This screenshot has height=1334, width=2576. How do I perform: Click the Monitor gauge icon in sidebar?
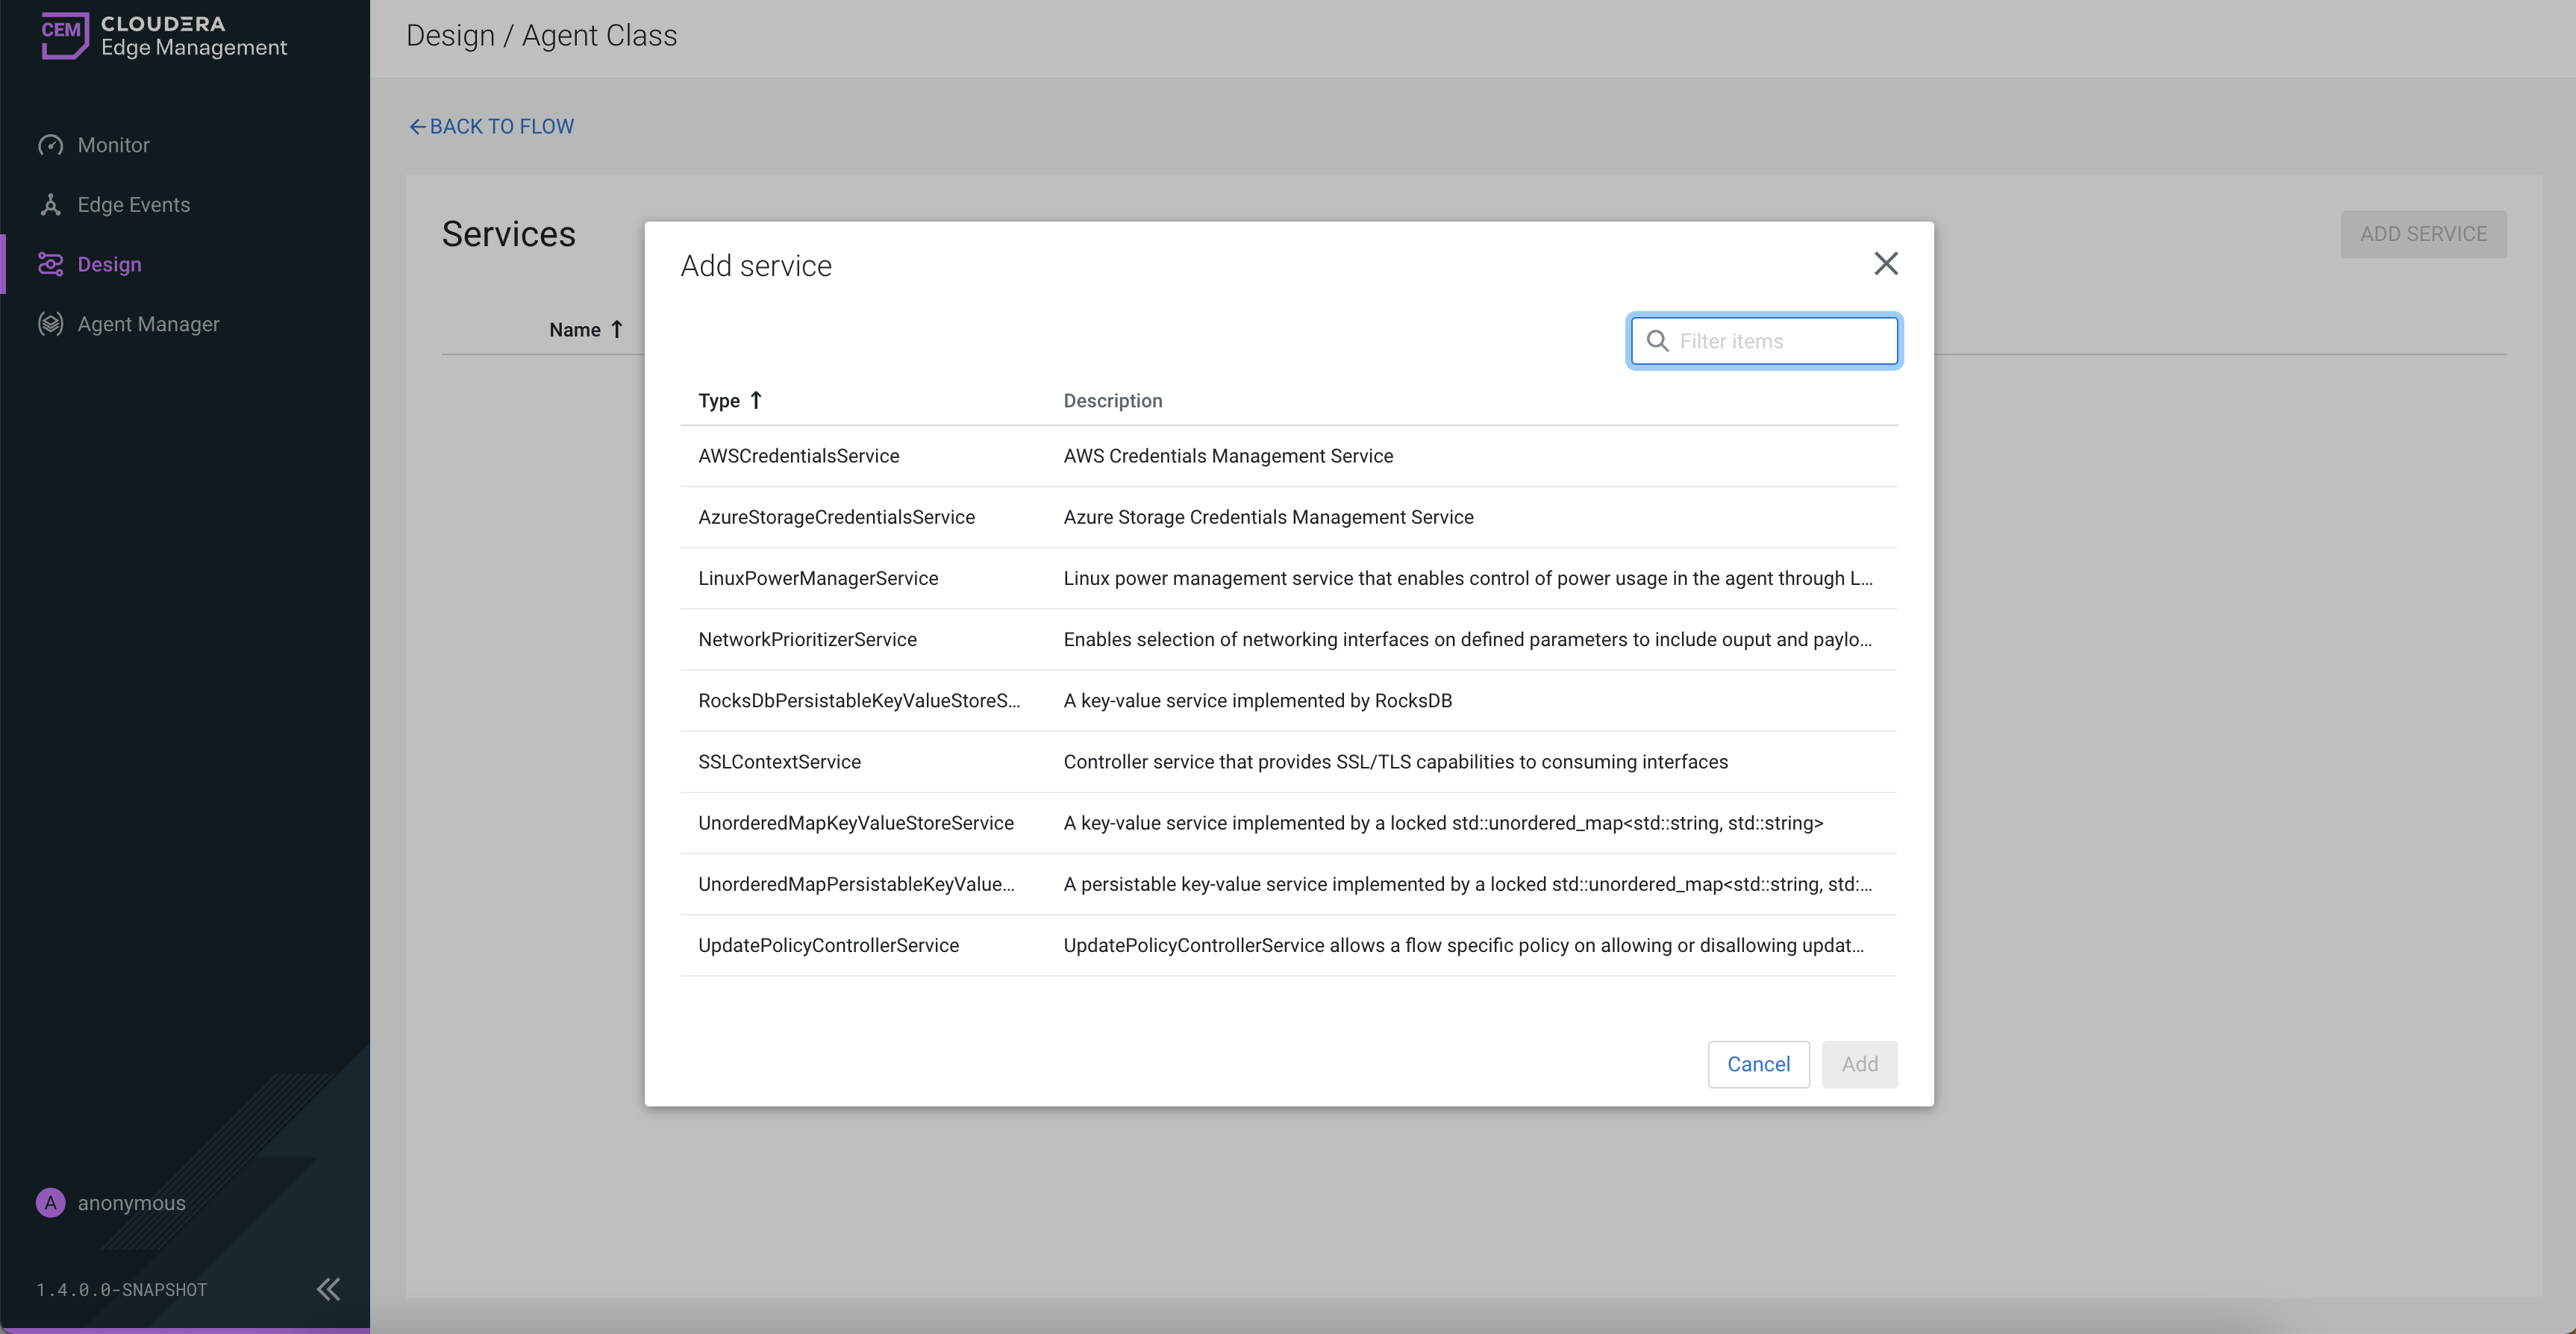pos(50,145)
